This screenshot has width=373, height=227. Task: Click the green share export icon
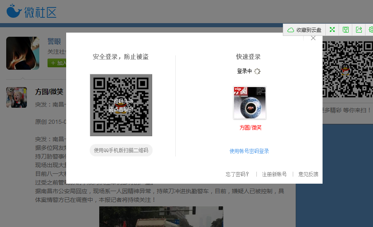click(x=359, y=30)
